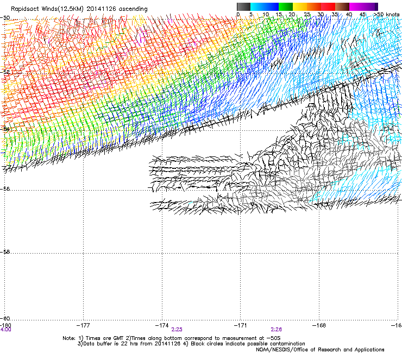Click the purple 2:25 time label

click(x=177, y=330)
